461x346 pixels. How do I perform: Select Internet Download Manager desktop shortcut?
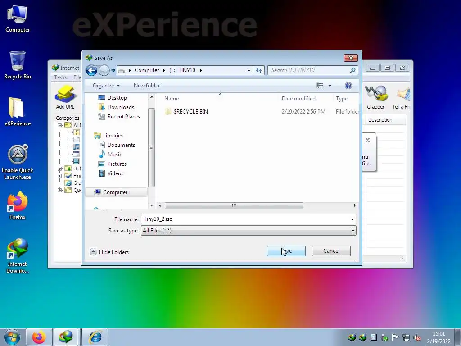point(18,256)
